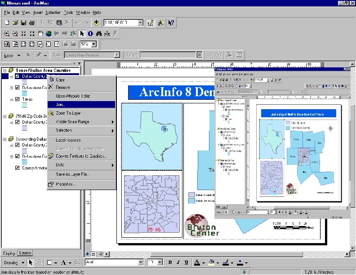This screenshot has width=356, height=275.
Task: Open Find with binoculars icon
Action: click(x=98, y=34)
